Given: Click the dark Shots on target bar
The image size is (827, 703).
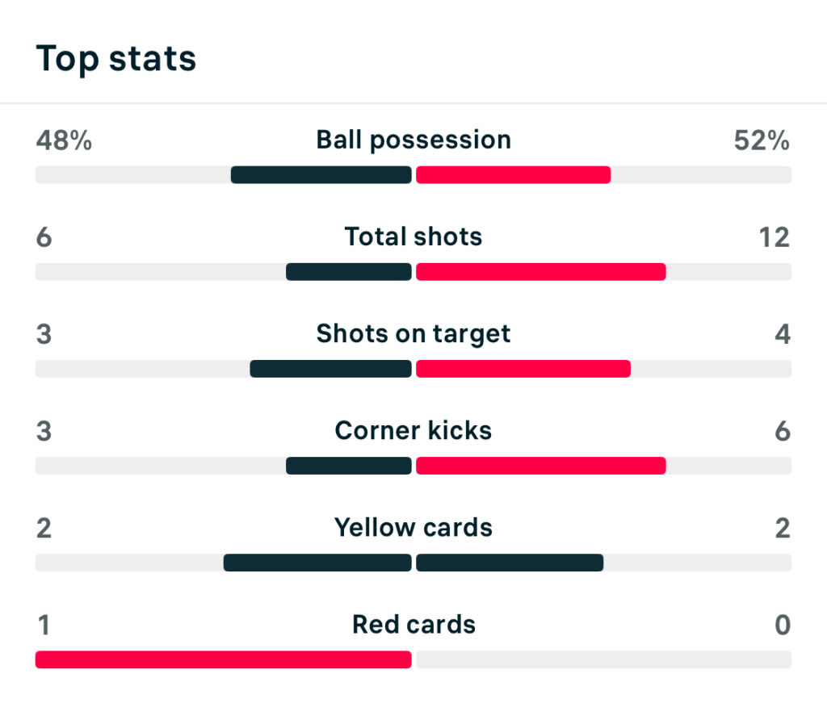Looking at the screenshot, I should (330, 369).
